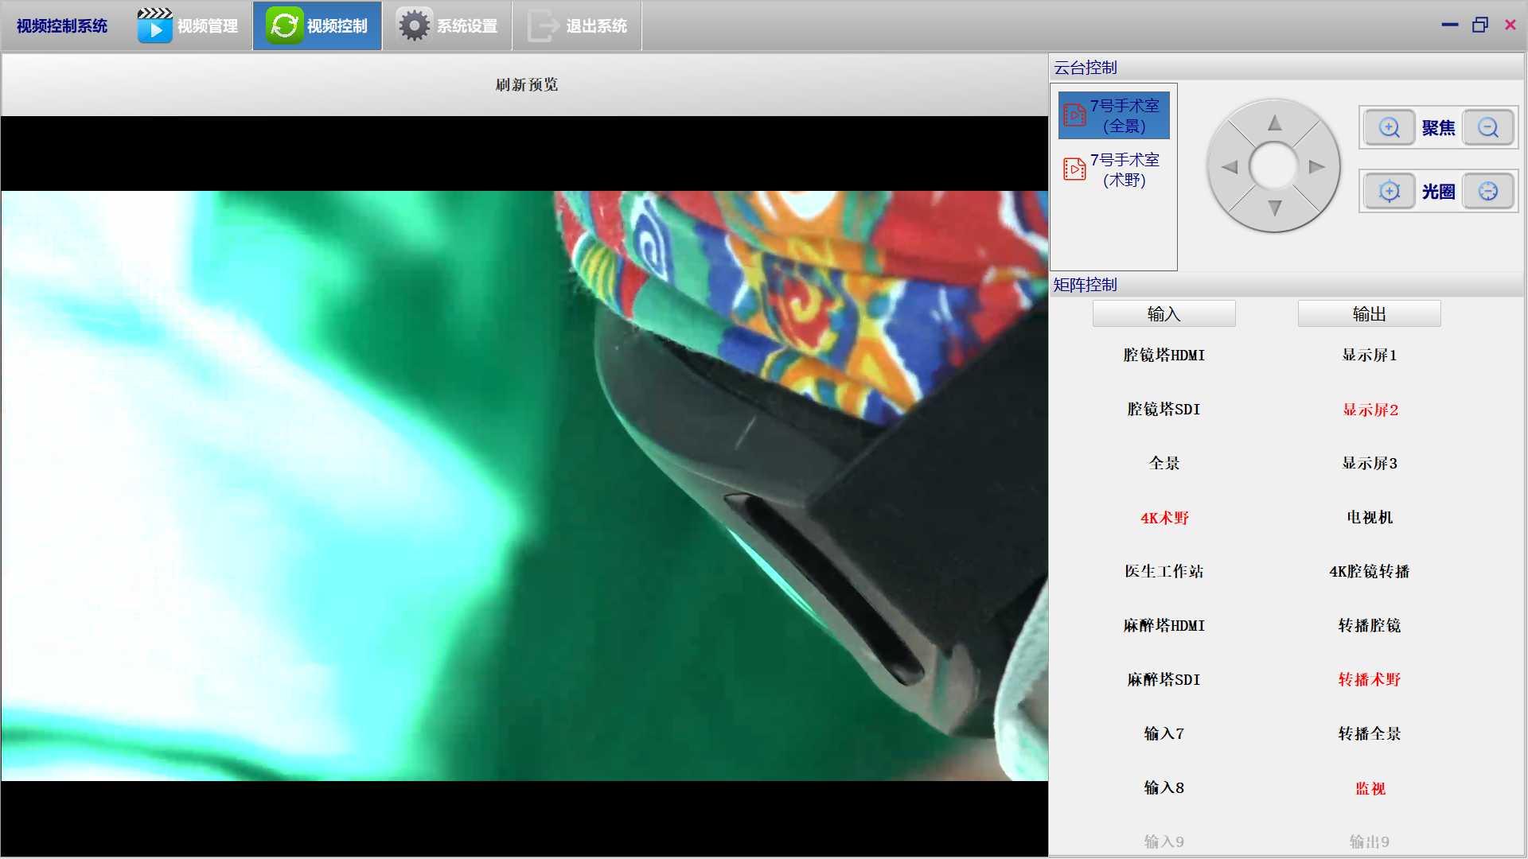This screenshot has height=859, width=1528.
Task: Click the PTZ center circle button
Action: point(1273,166)
